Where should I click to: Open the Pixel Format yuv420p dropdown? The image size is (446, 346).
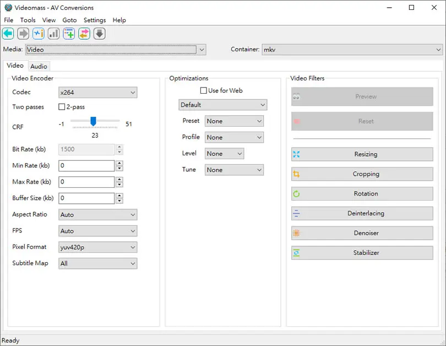coord(98,247)
